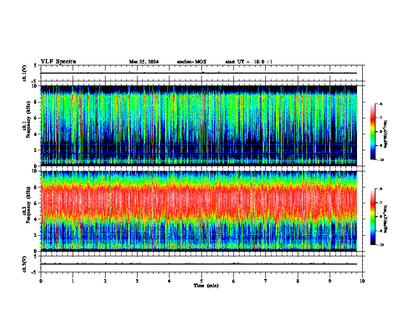The width and height of the screenshot is (408, 315).
Task: Click the "VLF Spectra" title text
Action: coord(58,62)
